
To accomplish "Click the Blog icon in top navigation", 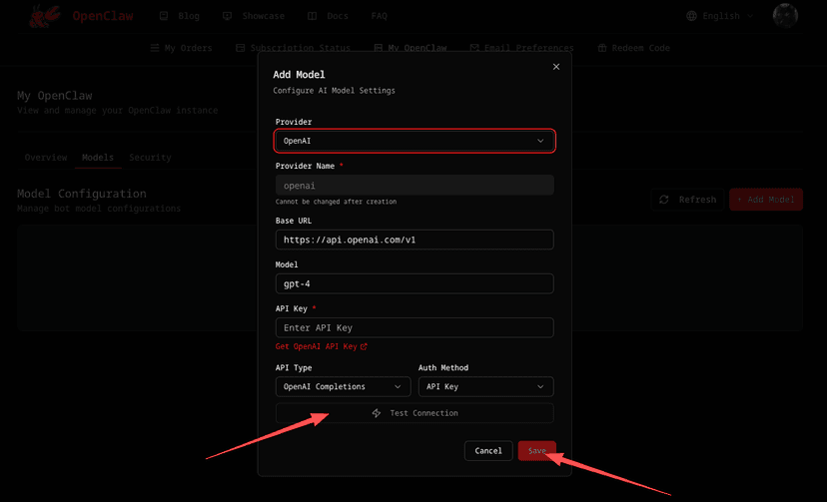I will tap(164, 16).
